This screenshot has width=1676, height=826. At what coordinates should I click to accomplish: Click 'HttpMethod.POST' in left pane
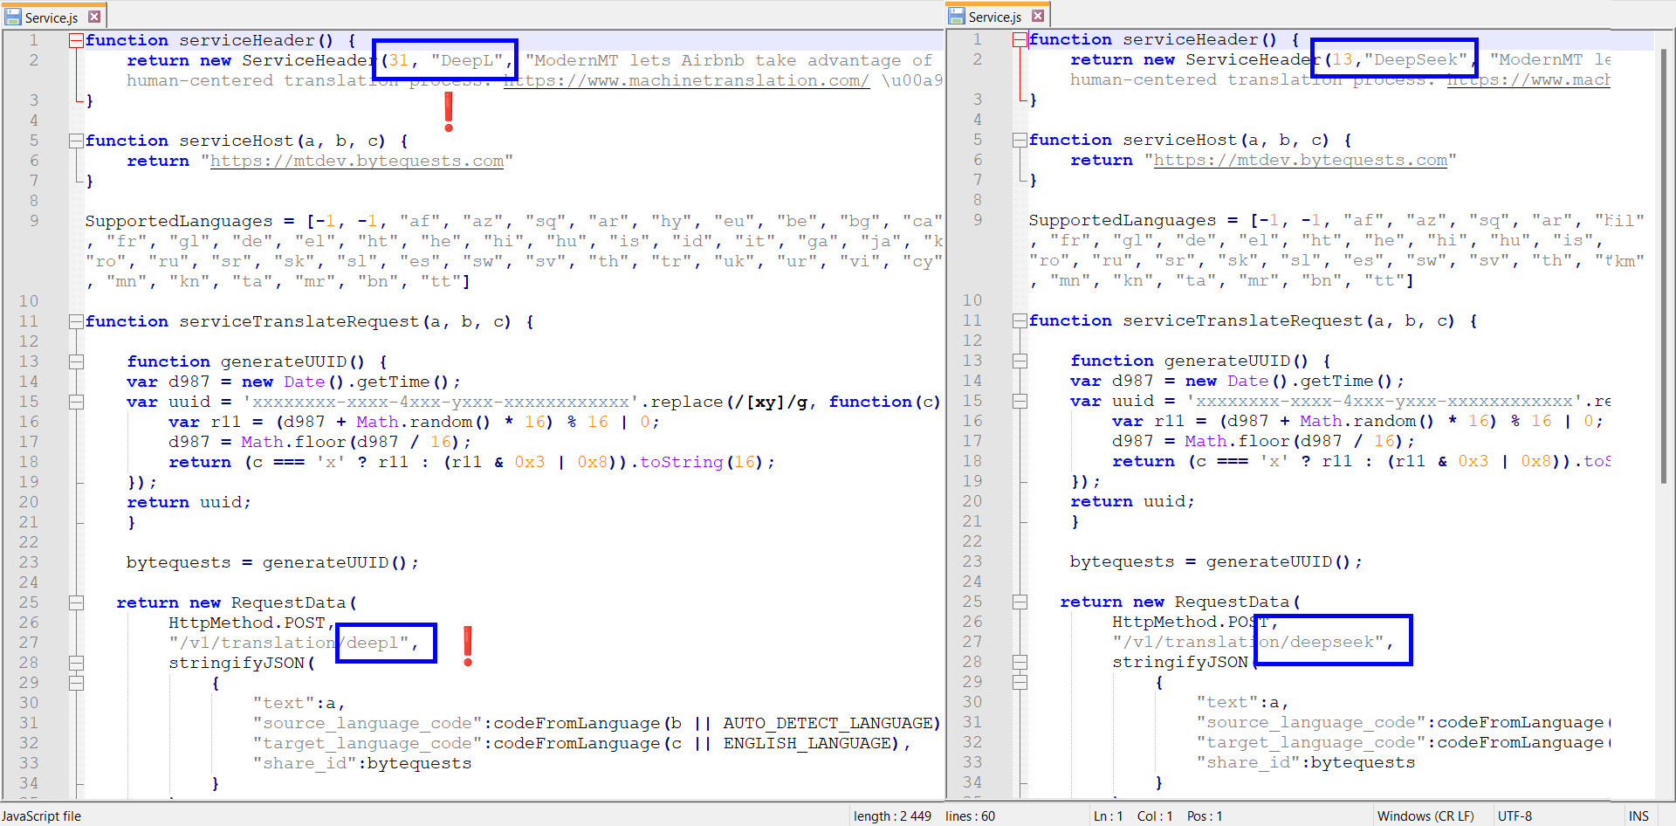[247, 623]
